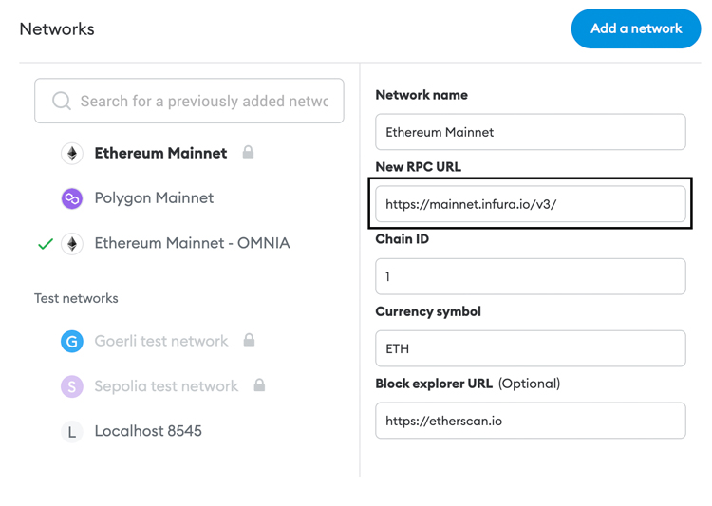712x506 pixels.
Task: Focus the search previously added networks field
Action: point(189,101)
